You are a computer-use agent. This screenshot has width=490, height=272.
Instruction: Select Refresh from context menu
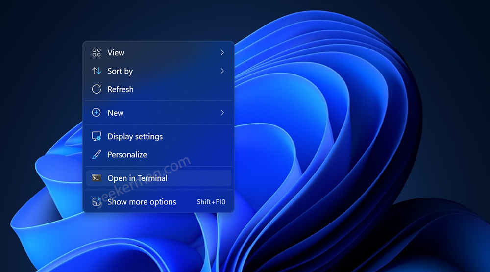159,89
